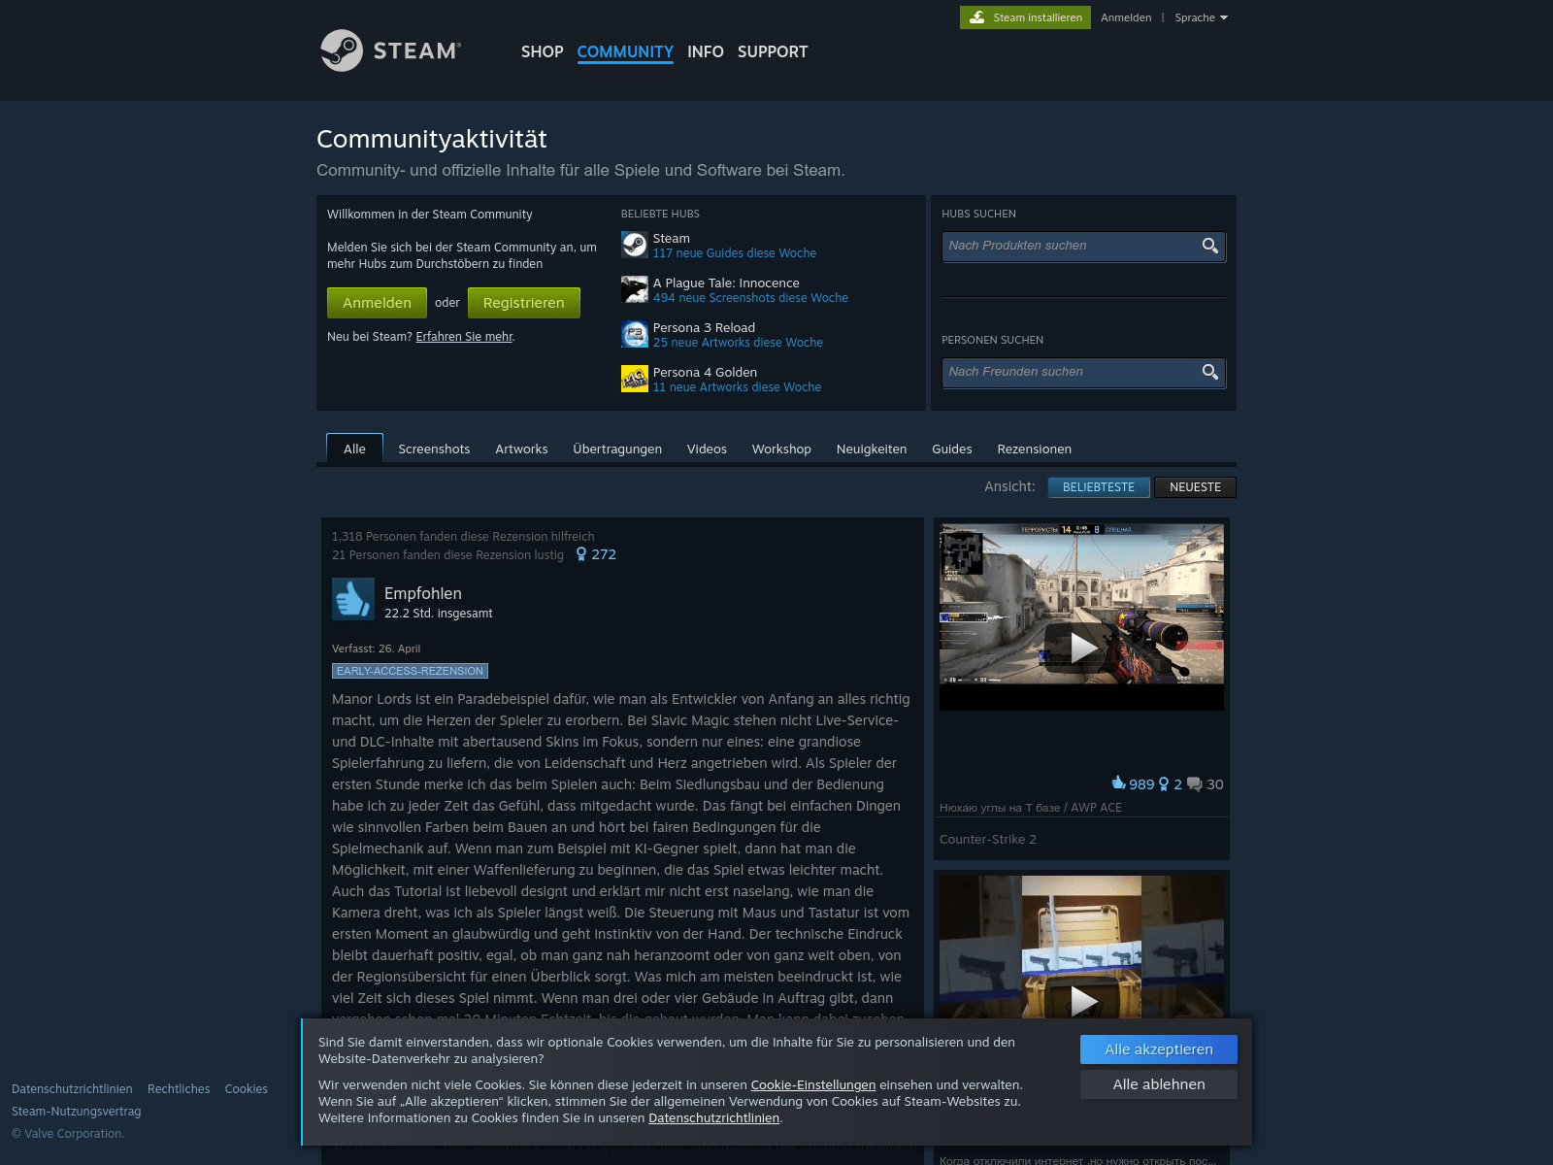The height and width of the screenshot is (1165, 1553).
Task: Open the Steam hub icon
Action: point(634,245)
